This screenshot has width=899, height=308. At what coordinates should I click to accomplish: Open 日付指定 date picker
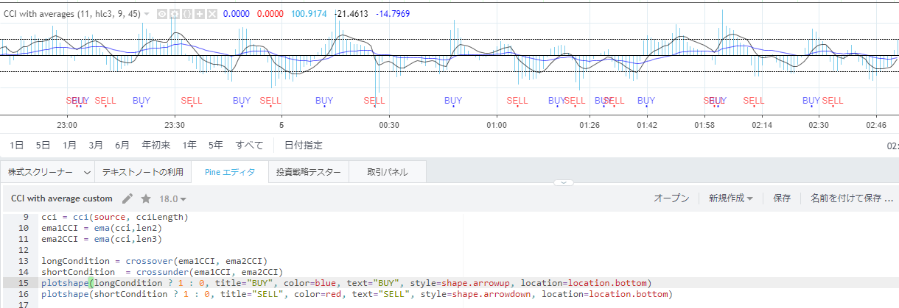303,146
